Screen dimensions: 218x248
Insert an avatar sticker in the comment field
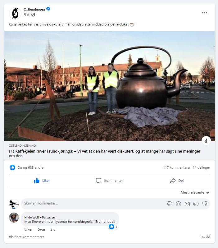click(170, 204)
